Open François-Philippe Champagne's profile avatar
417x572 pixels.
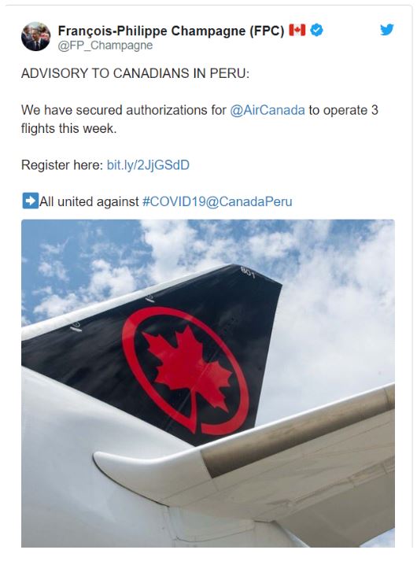click(35, 36)
